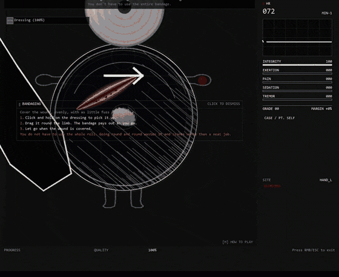This screenshot has height=277, width=339.
Task: Click the MARGIN +0% readout
Action: tap(321, 109)
